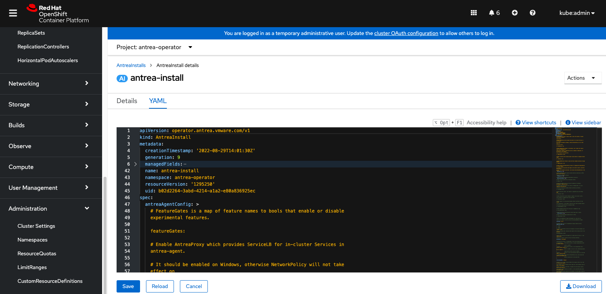The width and height of the screenshot is (606, 294).
Task: Open the Project antrea-operator selector
Action: 155,47
